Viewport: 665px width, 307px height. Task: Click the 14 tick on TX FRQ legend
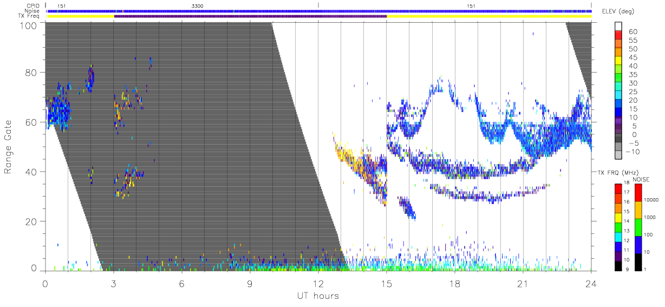627,221
